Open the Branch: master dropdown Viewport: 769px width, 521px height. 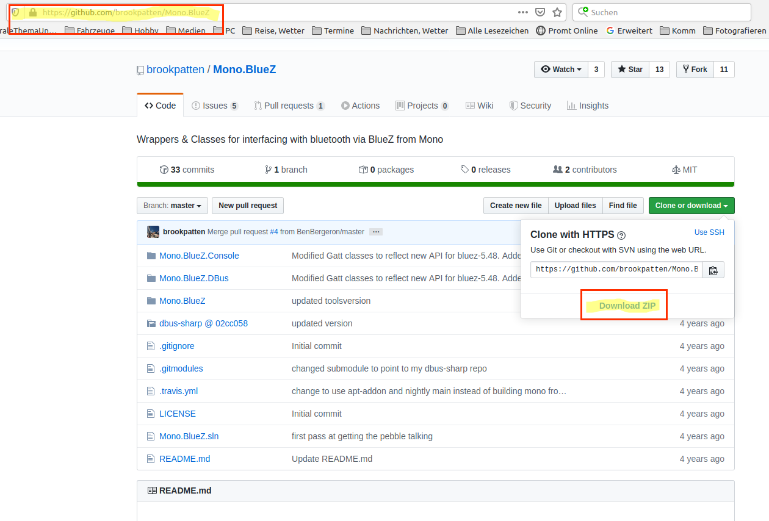[x=172, y=206]
